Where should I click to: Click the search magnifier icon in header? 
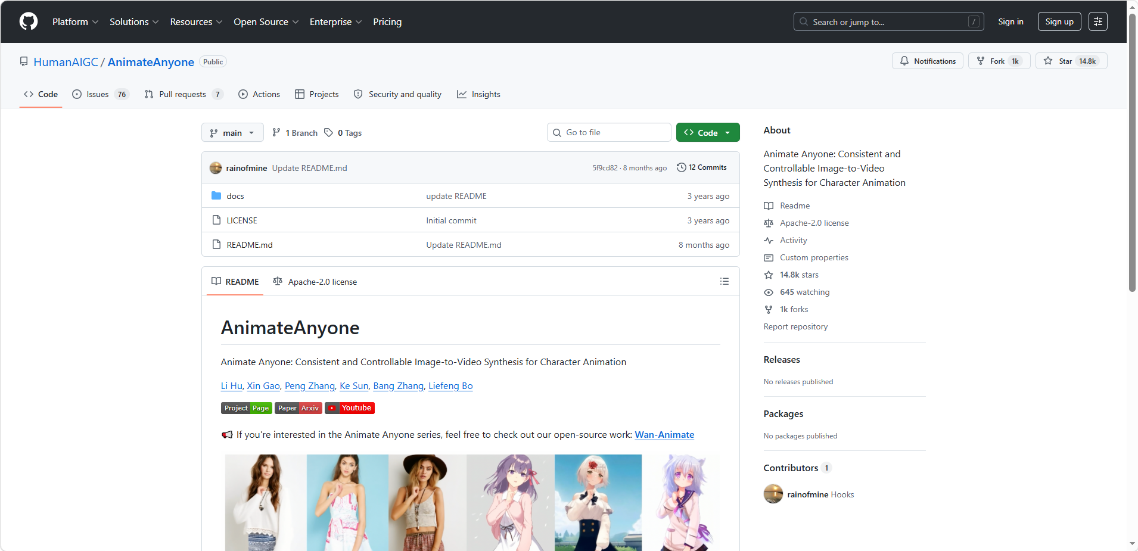pyautogui.click(x=804, y=21)
